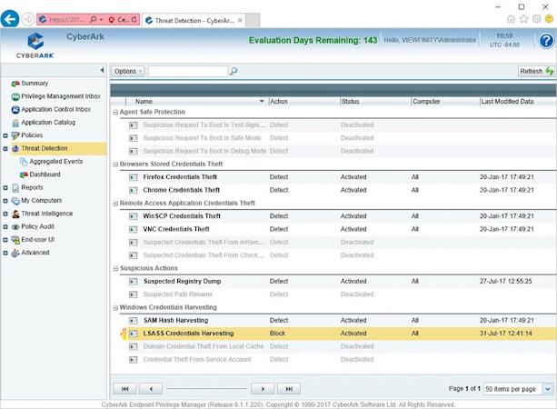Collapse the left navigation panel arrow

click(x=101, y=70)
